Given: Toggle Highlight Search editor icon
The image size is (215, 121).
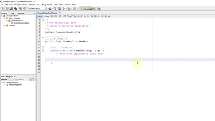Looking at the screenshot, I should coord(75,16).
